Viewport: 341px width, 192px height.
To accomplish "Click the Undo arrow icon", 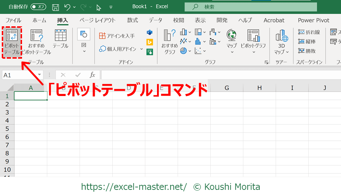I will [67, 7].
